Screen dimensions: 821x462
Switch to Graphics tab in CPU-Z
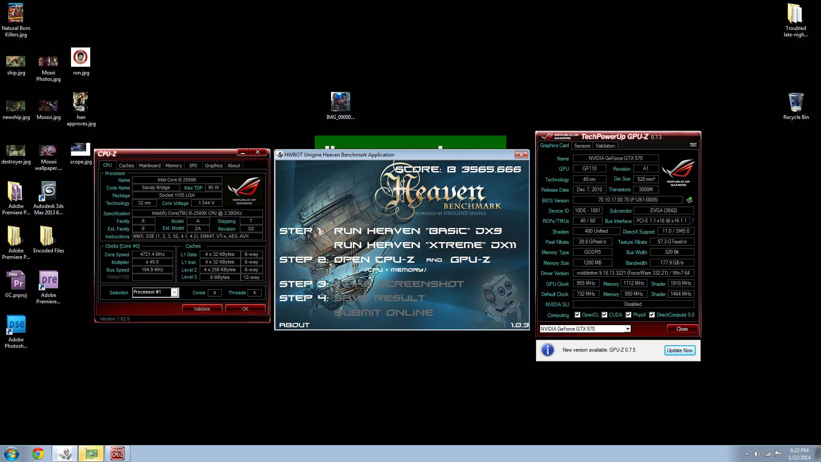click(213, 166)
